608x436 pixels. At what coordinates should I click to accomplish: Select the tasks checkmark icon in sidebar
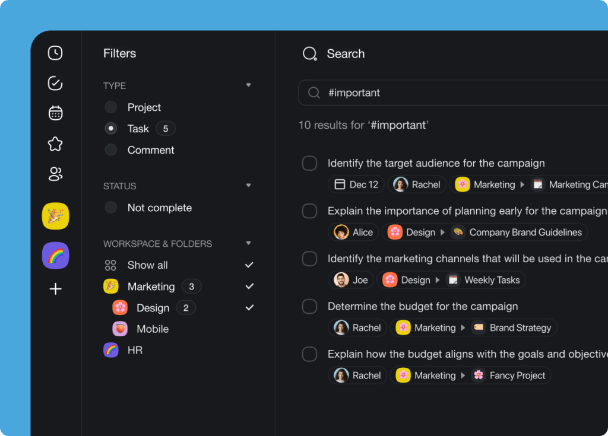click(x=55, y=84)
